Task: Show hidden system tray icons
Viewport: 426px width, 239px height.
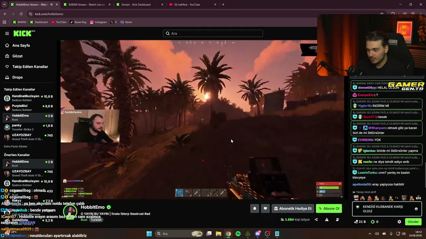Action: click(370, 234)
